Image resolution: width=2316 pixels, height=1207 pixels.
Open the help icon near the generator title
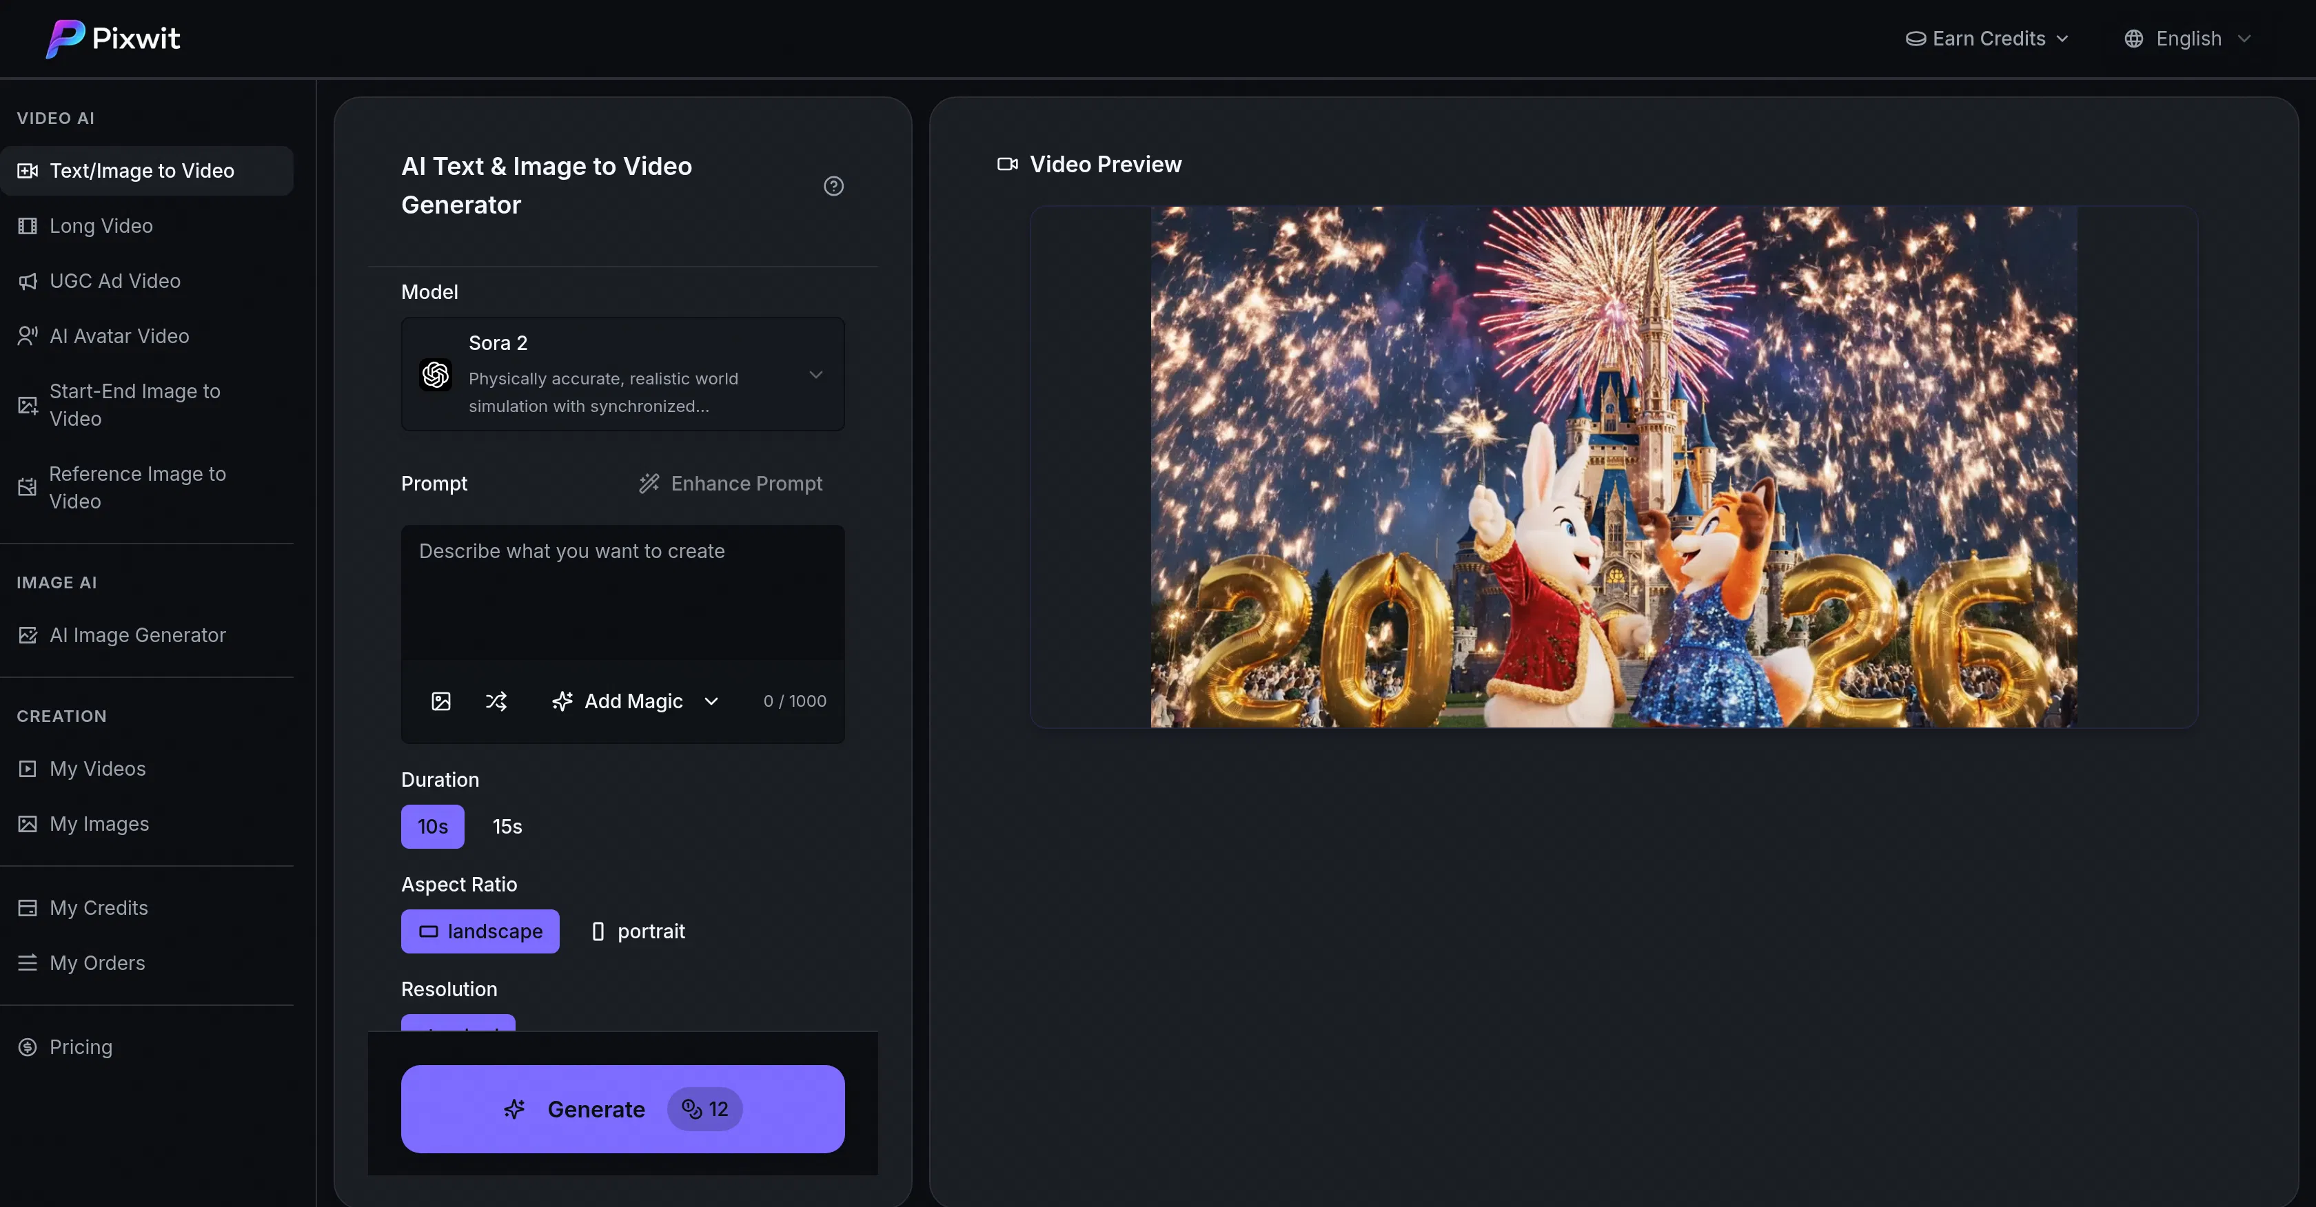pos(833,186)
